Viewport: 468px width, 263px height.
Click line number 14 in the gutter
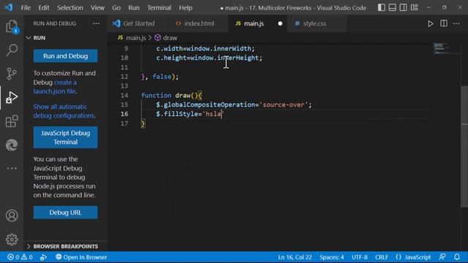[124, 96]
